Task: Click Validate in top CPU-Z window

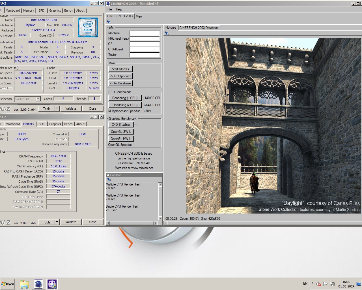Action: (71, 108)
